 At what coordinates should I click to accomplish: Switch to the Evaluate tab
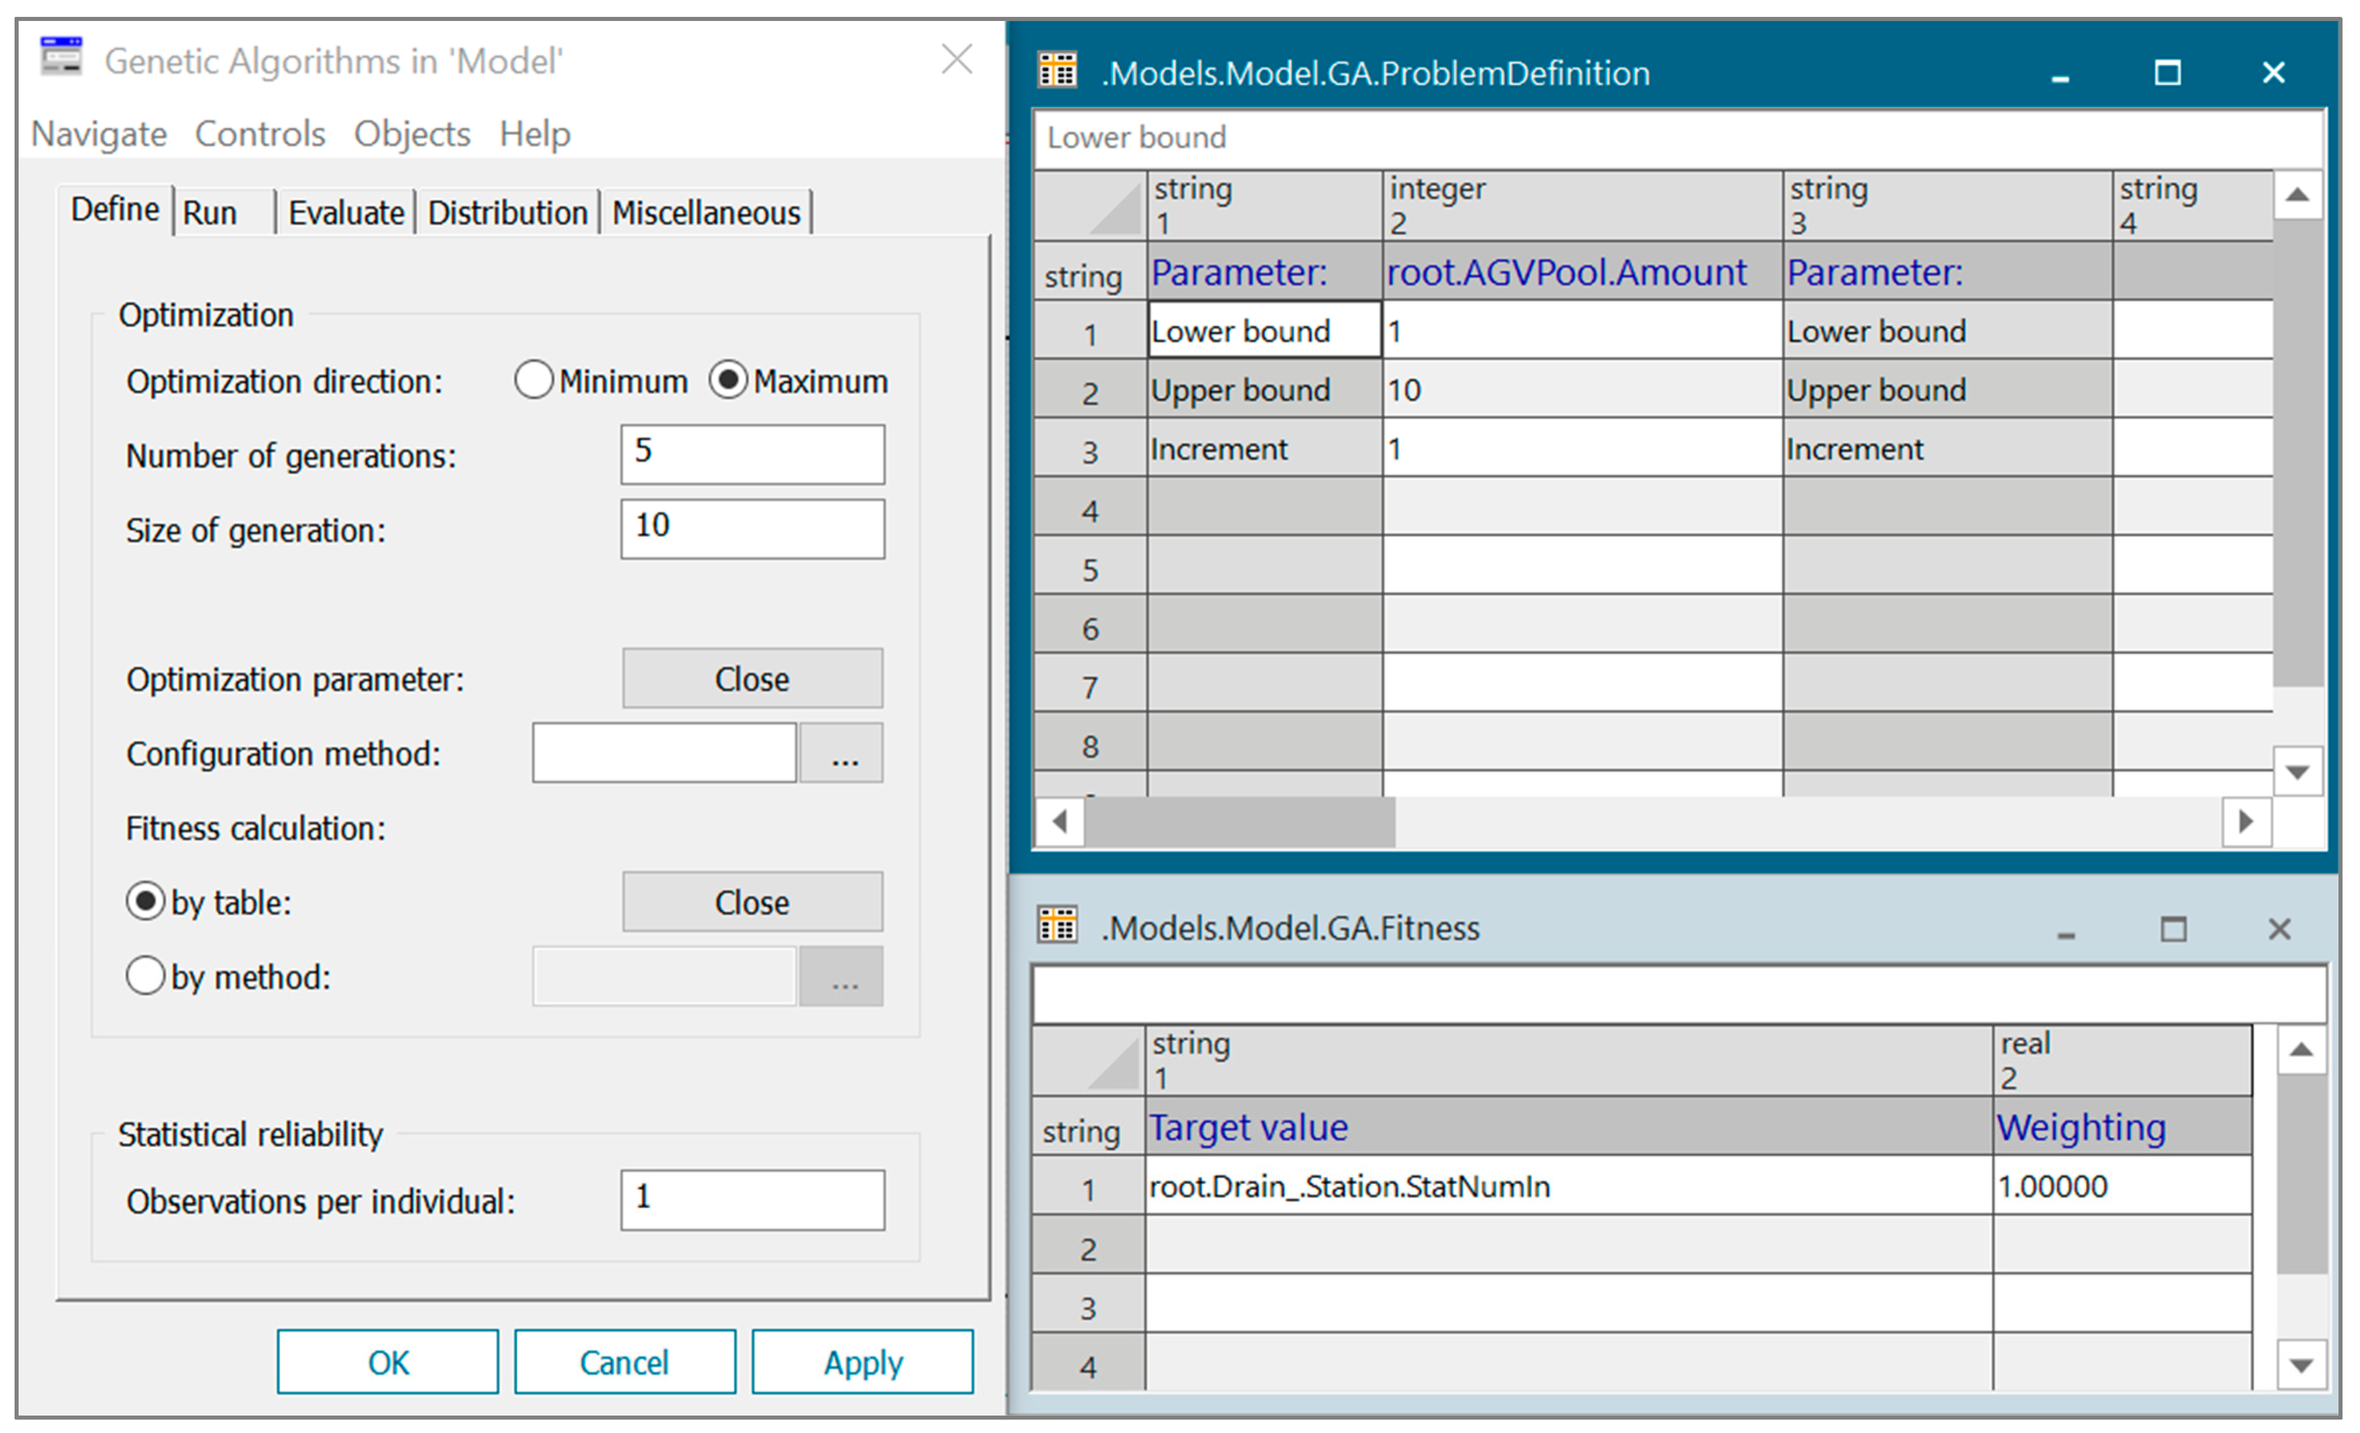pos(346,212)
